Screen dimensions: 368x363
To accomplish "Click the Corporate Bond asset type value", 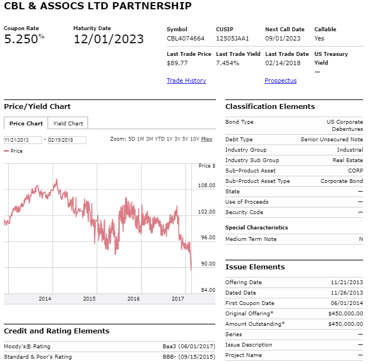I will pyautogui.click(x=342, y=181).
